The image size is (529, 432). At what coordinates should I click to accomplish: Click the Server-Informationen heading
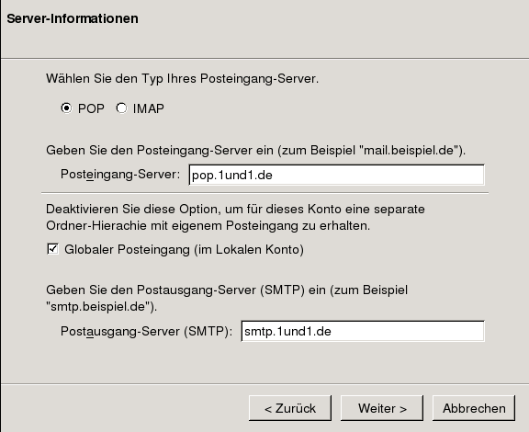[x=73, y=18]
